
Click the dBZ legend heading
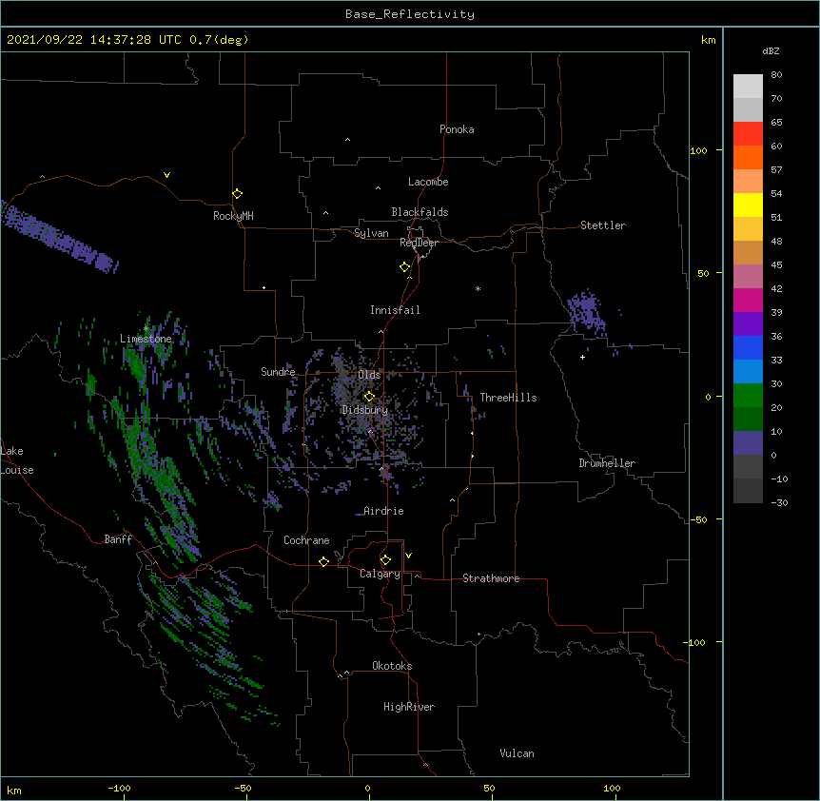pos(771,51)
